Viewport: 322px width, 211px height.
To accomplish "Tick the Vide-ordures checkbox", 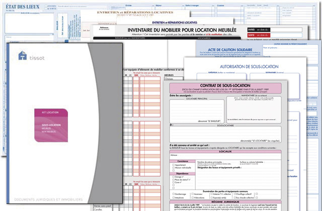I will pos(193,197).
